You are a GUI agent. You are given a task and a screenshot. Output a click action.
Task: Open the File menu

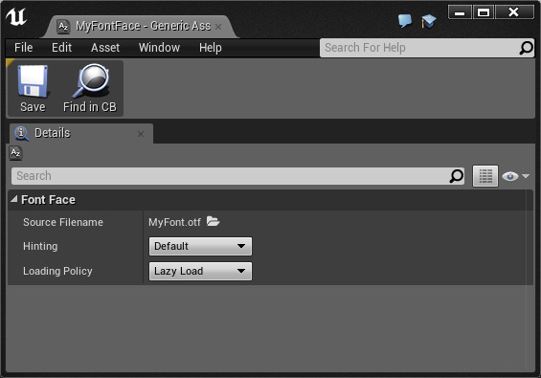(24, 48)
